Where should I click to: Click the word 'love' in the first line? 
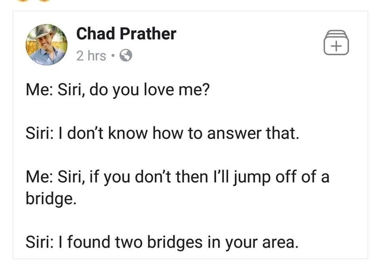click(x=159, y=89)
